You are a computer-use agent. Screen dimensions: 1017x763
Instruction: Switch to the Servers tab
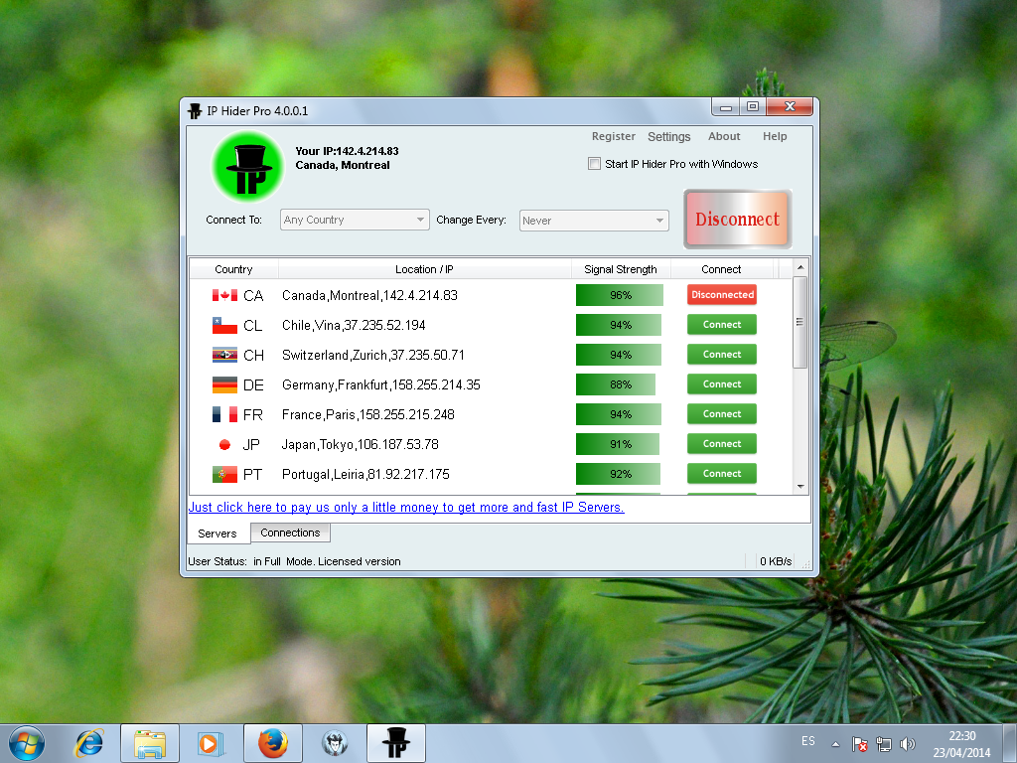pyautogui.click(x=218, y=534)
